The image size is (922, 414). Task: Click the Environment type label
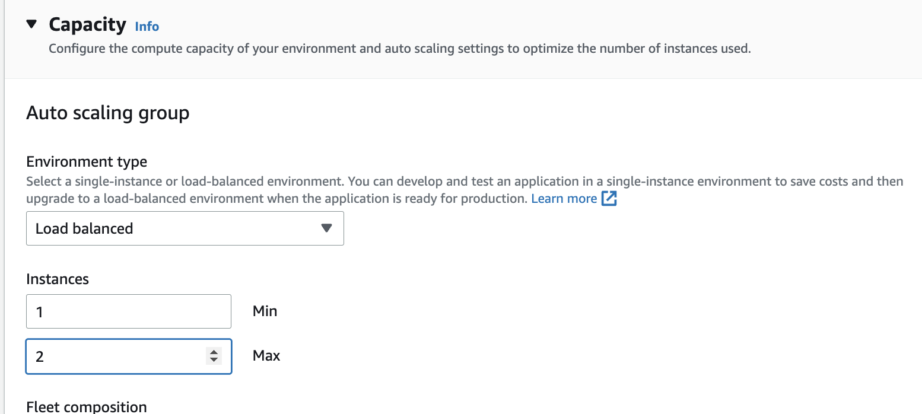87,161
